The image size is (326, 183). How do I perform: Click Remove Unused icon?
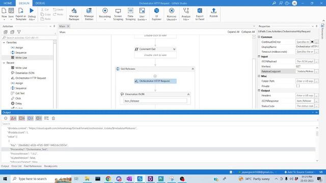172,11
